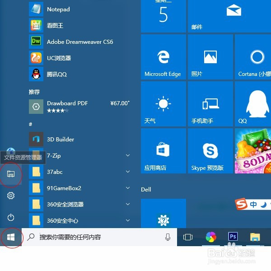The height and width of the screenshot is (271, 271).
Task: Activate the microphone voice search icon
Action: 168,237
